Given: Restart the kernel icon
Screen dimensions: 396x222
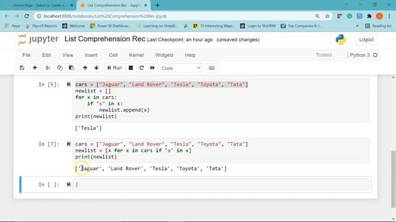Looking at the screenshot, I should (x=142, y=68).
